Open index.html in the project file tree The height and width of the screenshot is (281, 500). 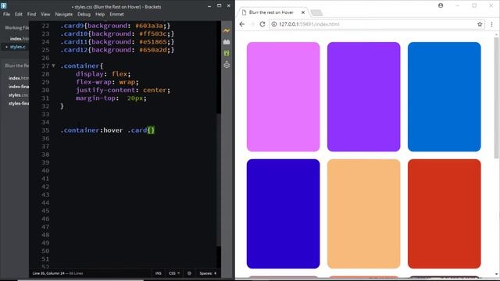tap(18, 78)
